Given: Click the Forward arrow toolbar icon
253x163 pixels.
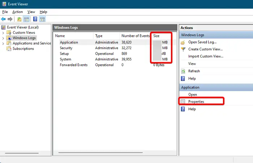Looking at the screenshot, I should 10,19.
